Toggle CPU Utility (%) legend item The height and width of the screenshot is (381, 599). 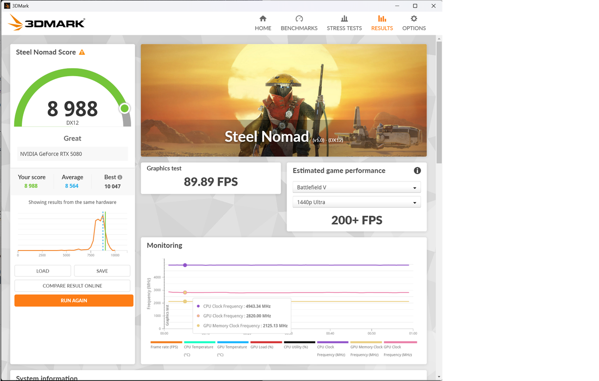(x=299, y=345)
